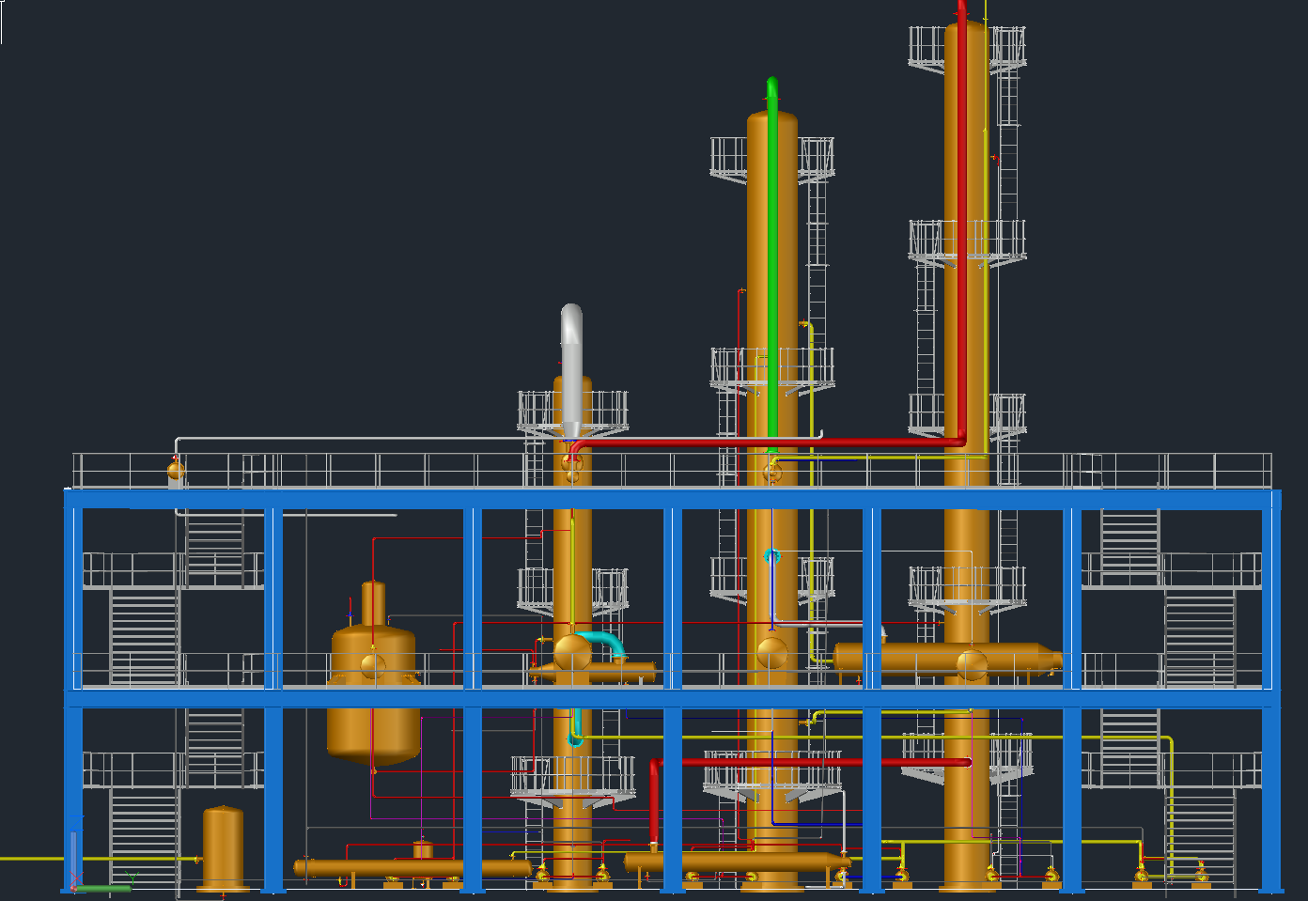Select the horizontal drum at ground level center
1308x901 pixels.
point(738,862)
